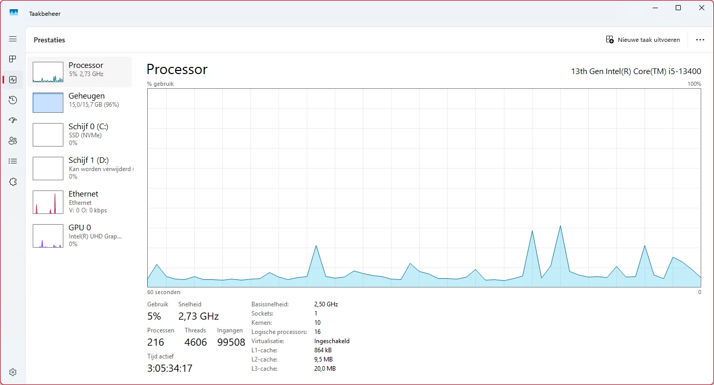The image size is (714, 385).
Task: Minimize the Taakbeheer window
Action: click(x=655, y=8)
